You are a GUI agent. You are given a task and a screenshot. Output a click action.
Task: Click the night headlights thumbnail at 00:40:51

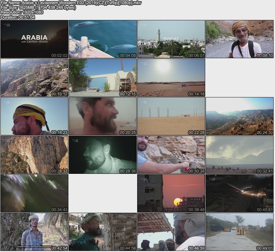click(240, 193)
